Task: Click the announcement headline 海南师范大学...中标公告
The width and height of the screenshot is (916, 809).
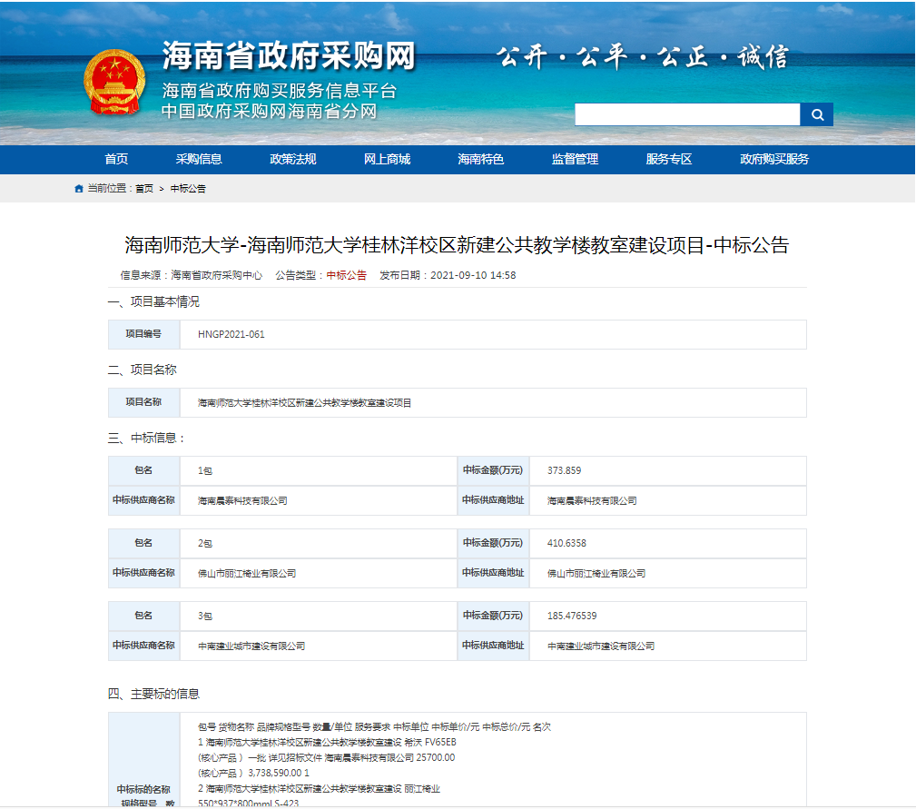Action: tap(457, 245)
